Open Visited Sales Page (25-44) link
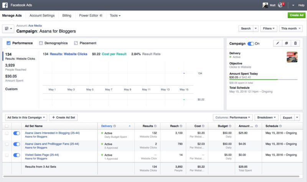This screenshot has height=182, width=307. (x=42, y=155)
